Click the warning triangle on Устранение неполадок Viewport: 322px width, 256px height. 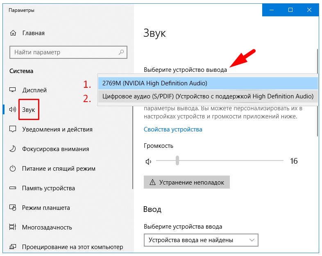coord(152,182)
